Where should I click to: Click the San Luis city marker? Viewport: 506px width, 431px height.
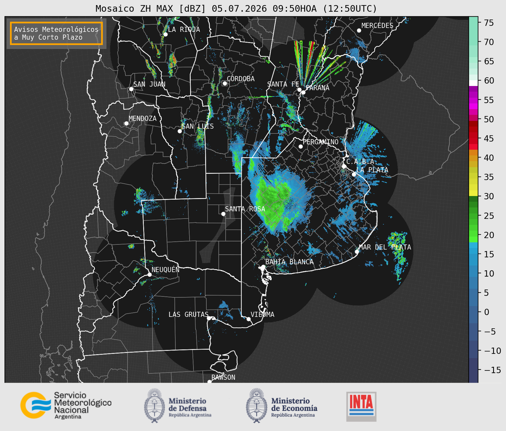tap(180, 131)
